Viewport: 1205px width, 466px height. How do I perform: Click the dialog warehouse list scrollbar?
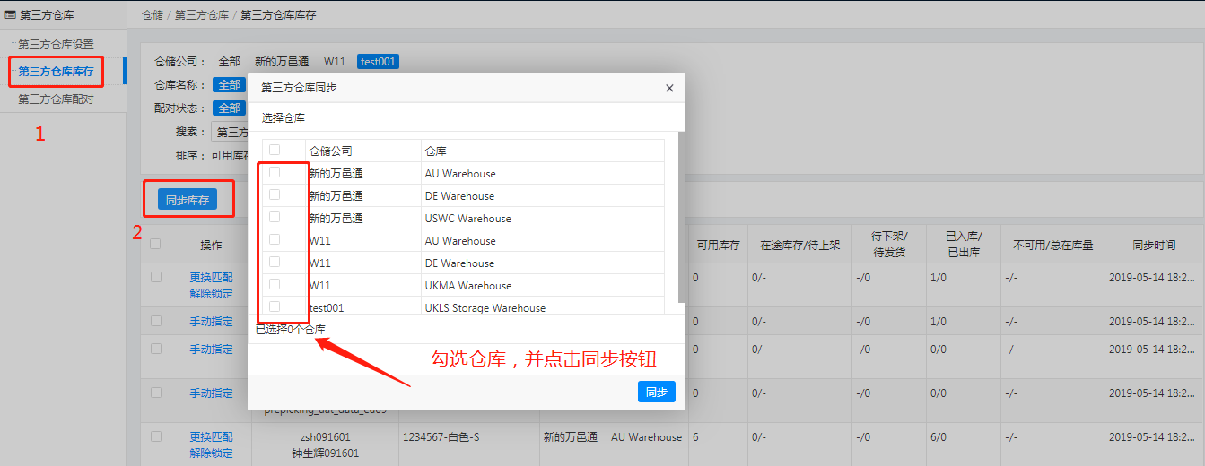(x=681, y=217)
